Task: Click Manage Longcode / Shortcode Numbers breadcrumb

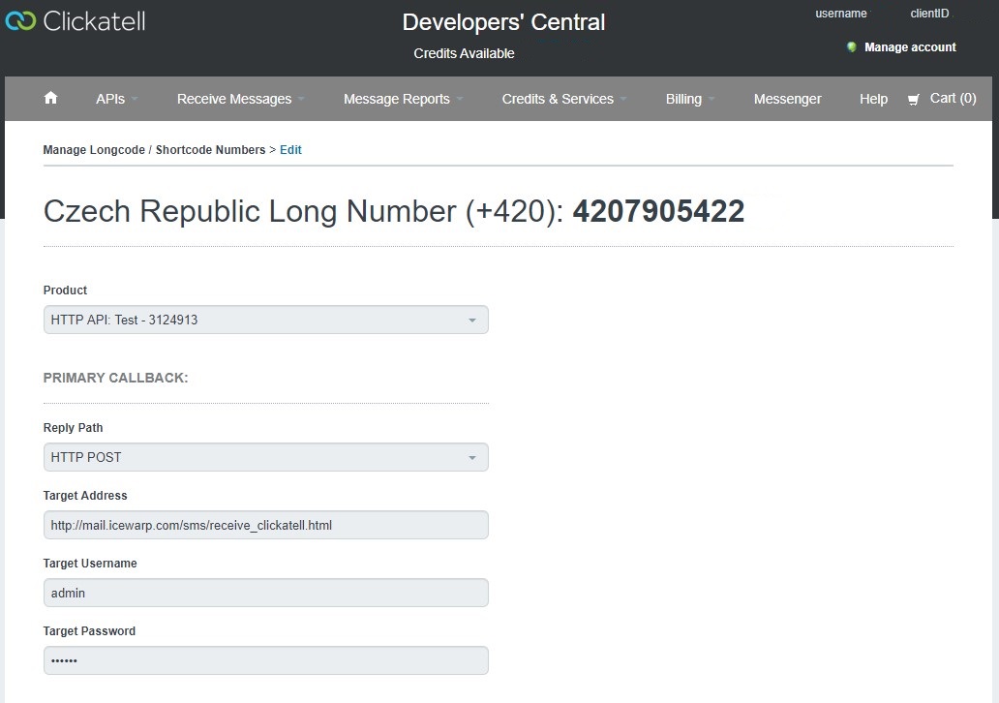Action: point(154,150)
